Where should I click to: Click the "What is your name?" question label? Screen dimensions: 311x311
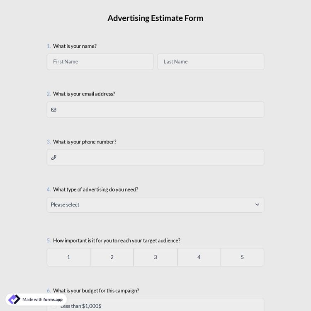[75, 46]
